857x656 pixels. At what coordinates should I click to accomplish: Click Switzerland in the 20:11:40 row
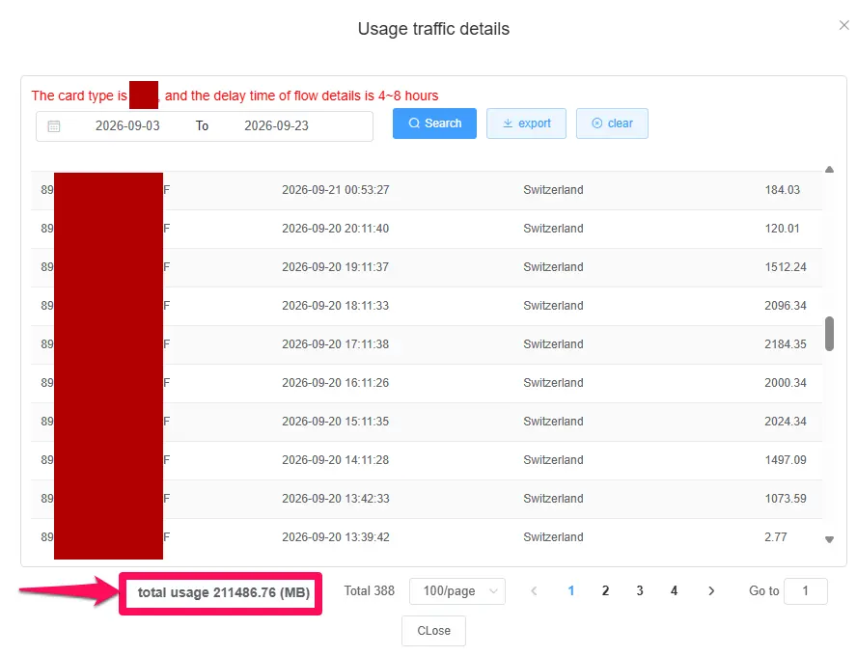click(x=553, y=229)
